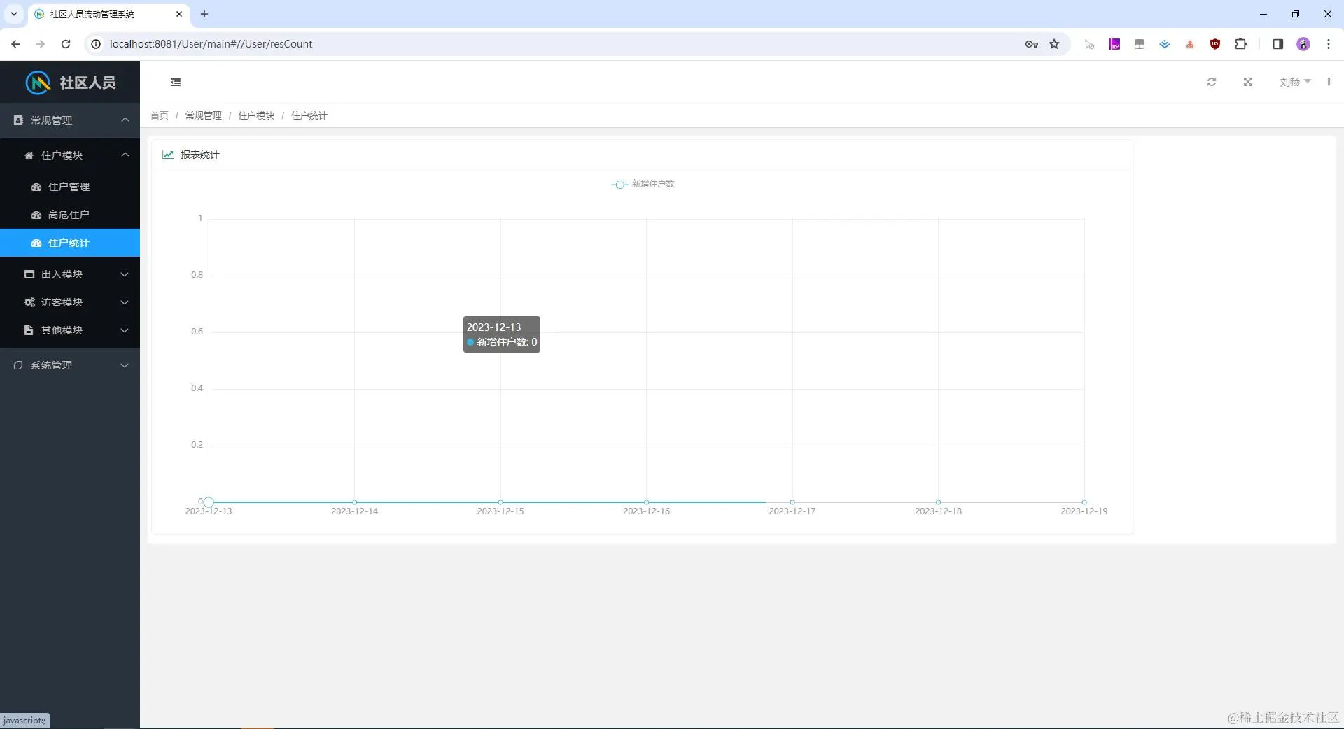The image size is (1344, 729).
Task: Expand the 其他模块 chevron
Action: (125, 330)
